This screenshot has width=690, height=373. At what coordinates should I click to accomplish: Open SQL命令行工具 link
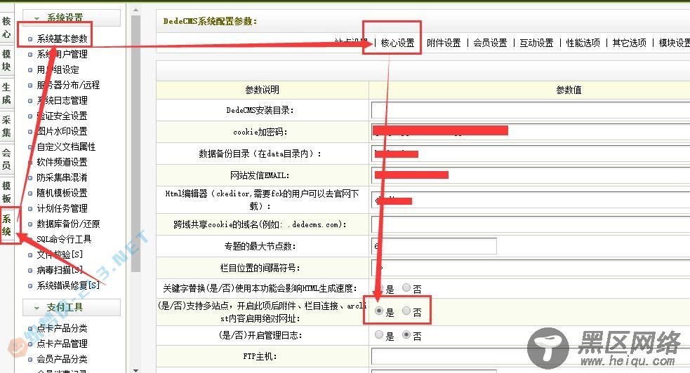(x=64, y=239)
